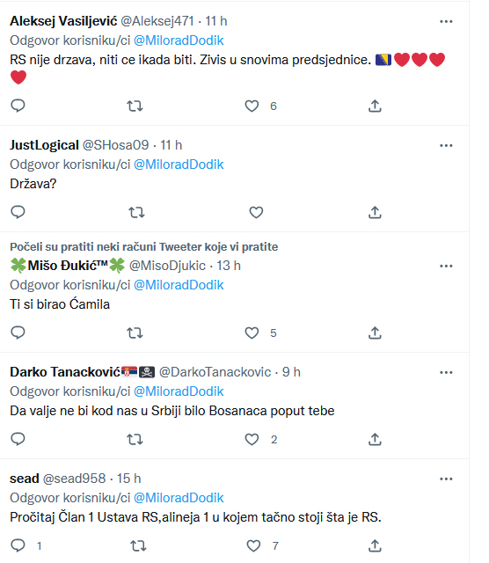
Task: Open the @sead958 profile handle
Action: [x=75, y=479]
